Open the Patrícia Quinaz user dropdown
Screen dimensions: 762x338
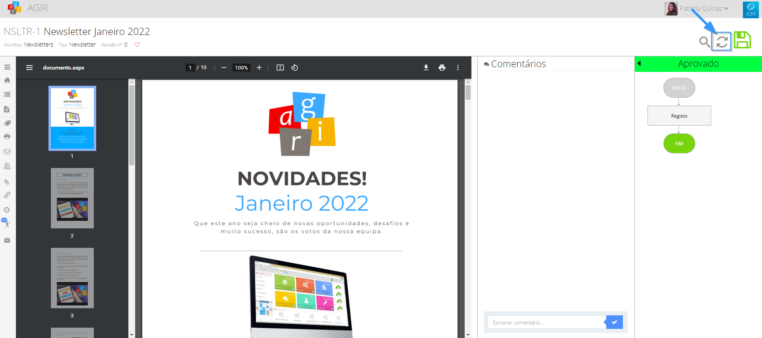click(x=704, y=8)
